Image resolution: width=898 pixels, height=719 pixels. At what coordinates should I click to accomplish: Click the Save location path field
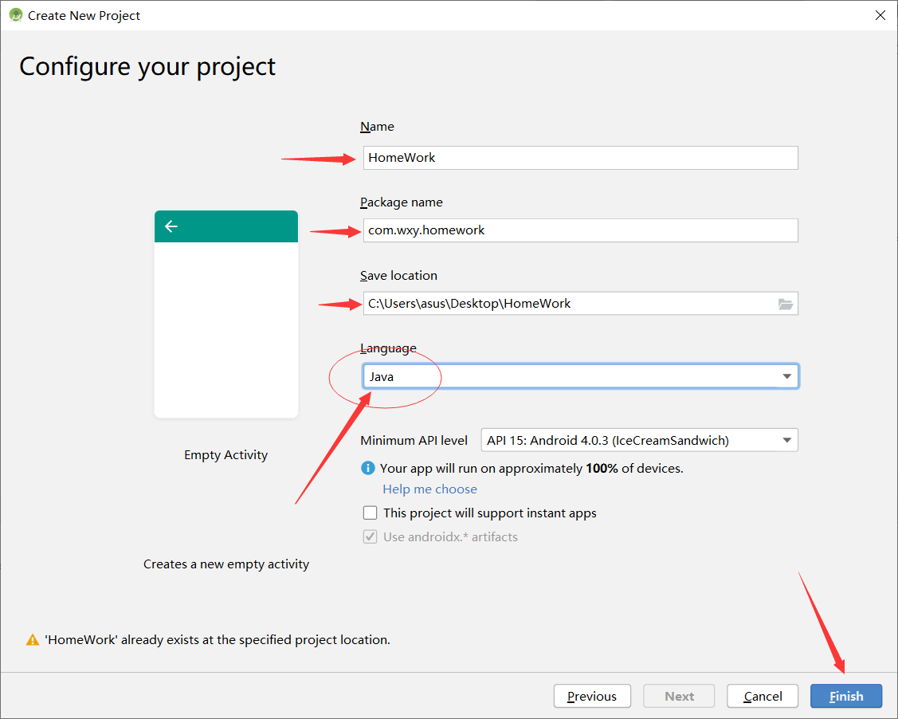pos(567,304)
